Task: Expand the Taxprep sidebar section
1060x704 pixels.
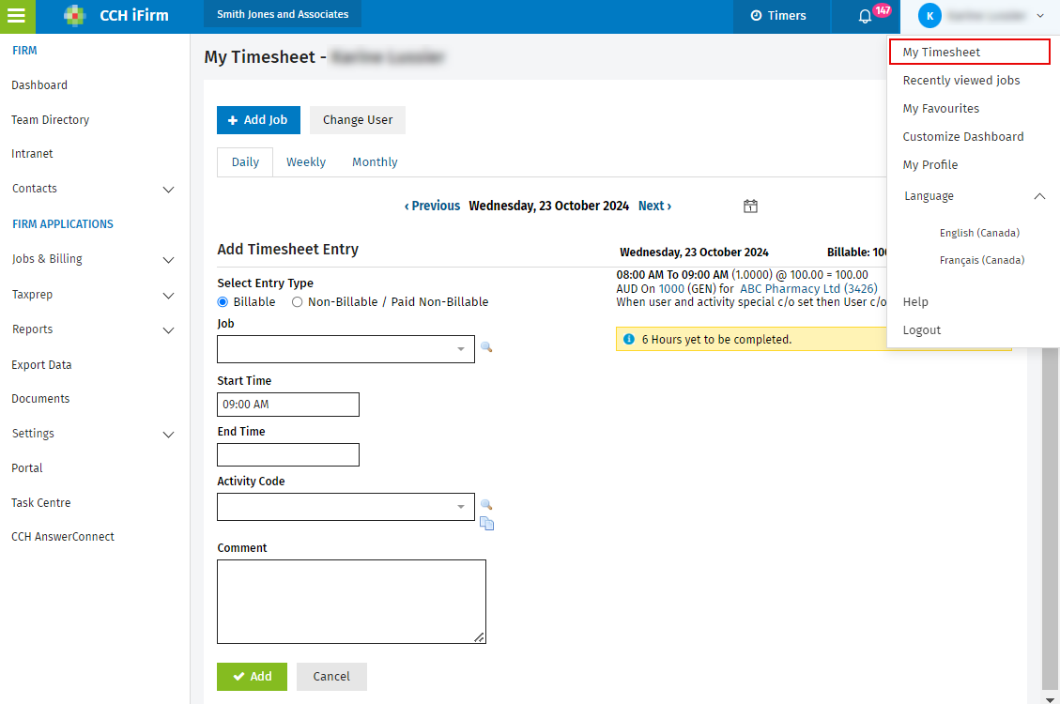Action: (x=168, y=296)
